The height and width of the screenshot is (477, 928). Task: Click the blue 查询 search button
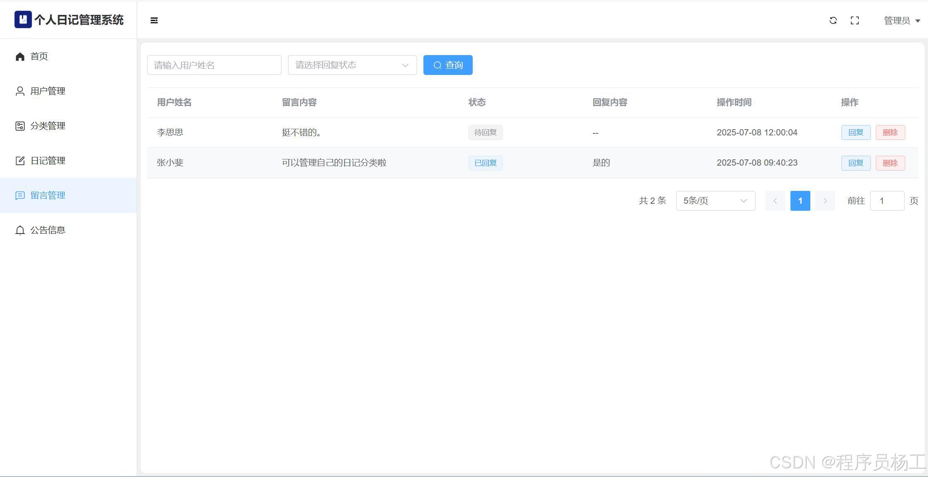(x=448, y=65)
